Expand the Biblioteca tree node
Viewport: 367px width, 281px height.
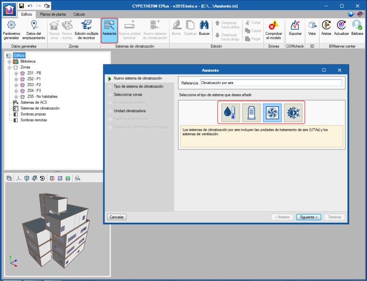9,62
